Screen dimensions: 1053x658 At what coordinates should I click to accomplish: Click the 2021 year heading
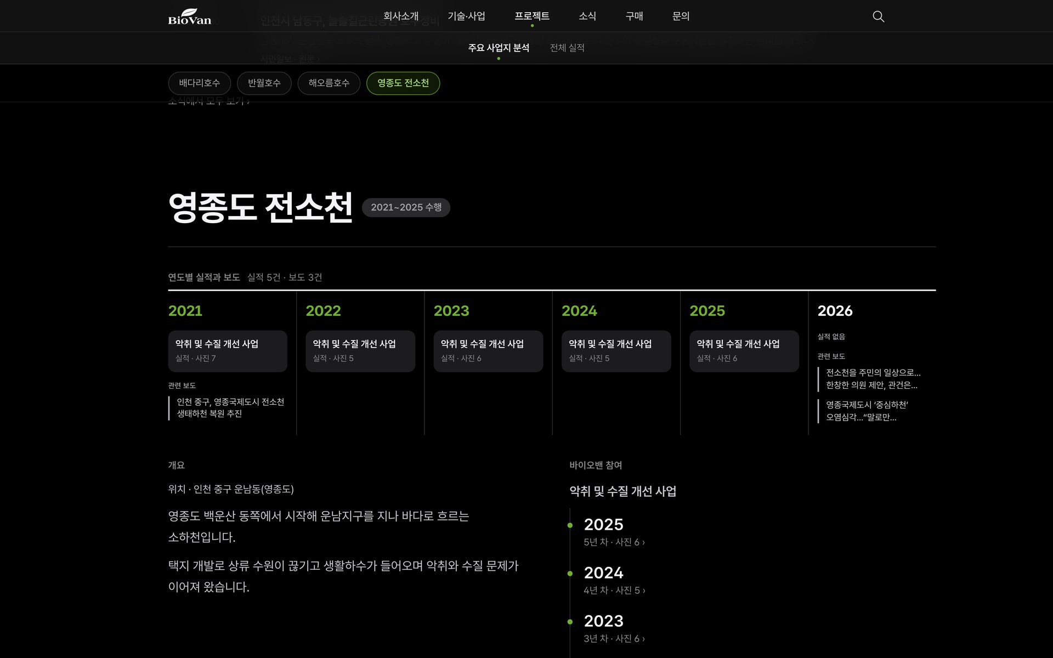click(x=185, y=311)
